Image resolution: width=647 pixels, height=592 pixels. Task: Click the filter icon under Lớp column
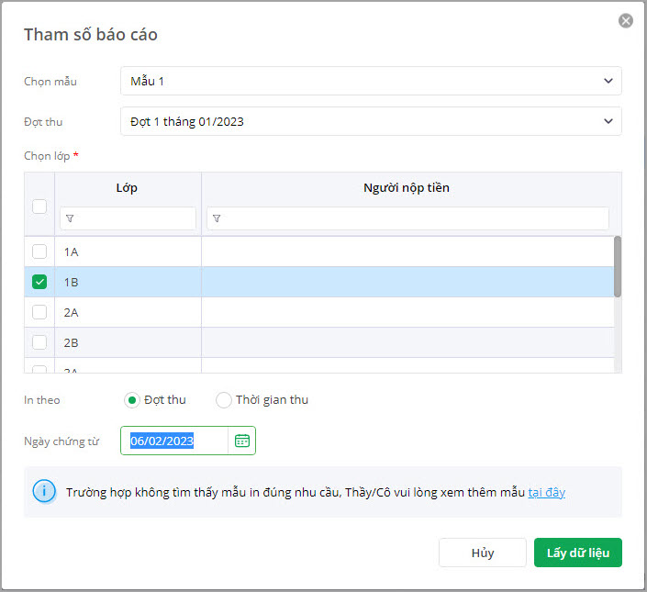point(71,218)
